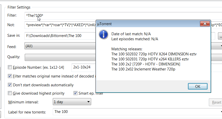Click release 'The 100 2x2 [720P - HDTV - DIMENSION]'
222x119 pixels.
146,64
